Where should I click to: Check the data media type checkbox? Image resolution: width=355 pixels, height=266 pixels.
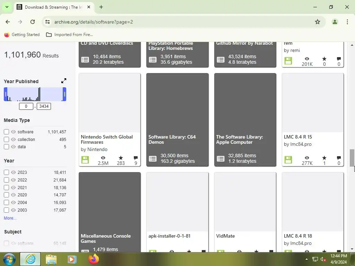[x=6, y=147]
